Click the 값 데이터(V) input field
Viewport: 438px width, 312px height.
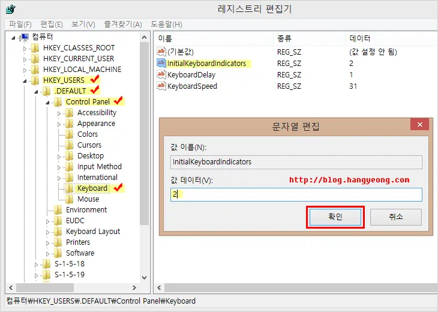point(296,194)
